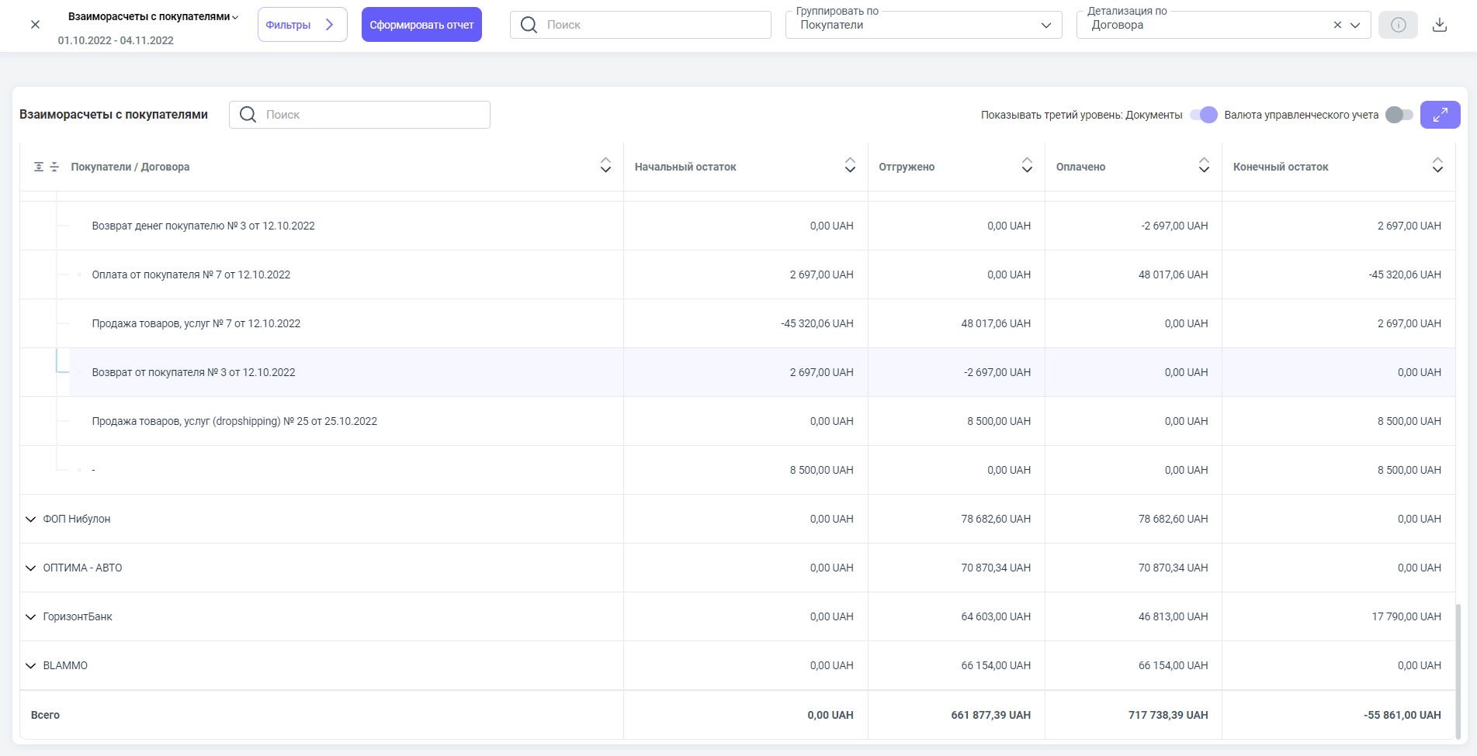This screenshot has width=1477, height=756.
Task: Sort by Начальный остаток column
Action: (850, 166)
